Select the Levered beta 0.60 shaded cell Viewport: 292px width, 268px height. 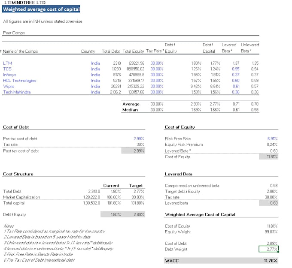point(268,203)
